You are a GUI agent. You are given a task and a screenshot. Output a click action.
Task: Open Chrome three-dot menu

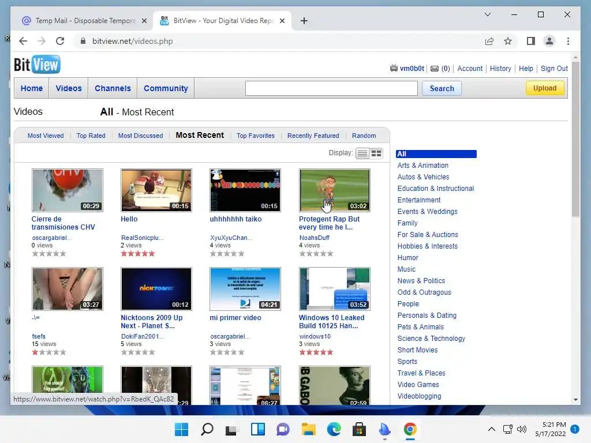click(568, 41)
